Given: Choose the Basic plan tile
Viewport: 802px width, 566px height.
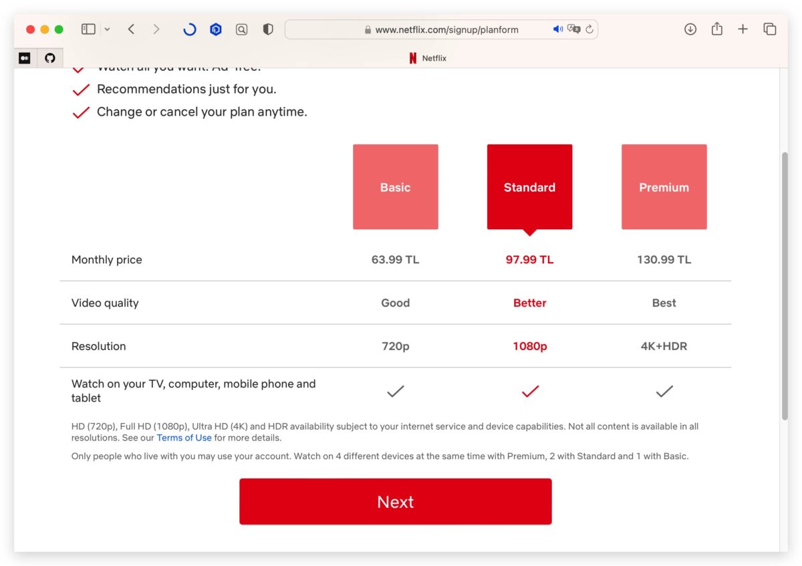Looking at the screenshot, I should 396,187.
